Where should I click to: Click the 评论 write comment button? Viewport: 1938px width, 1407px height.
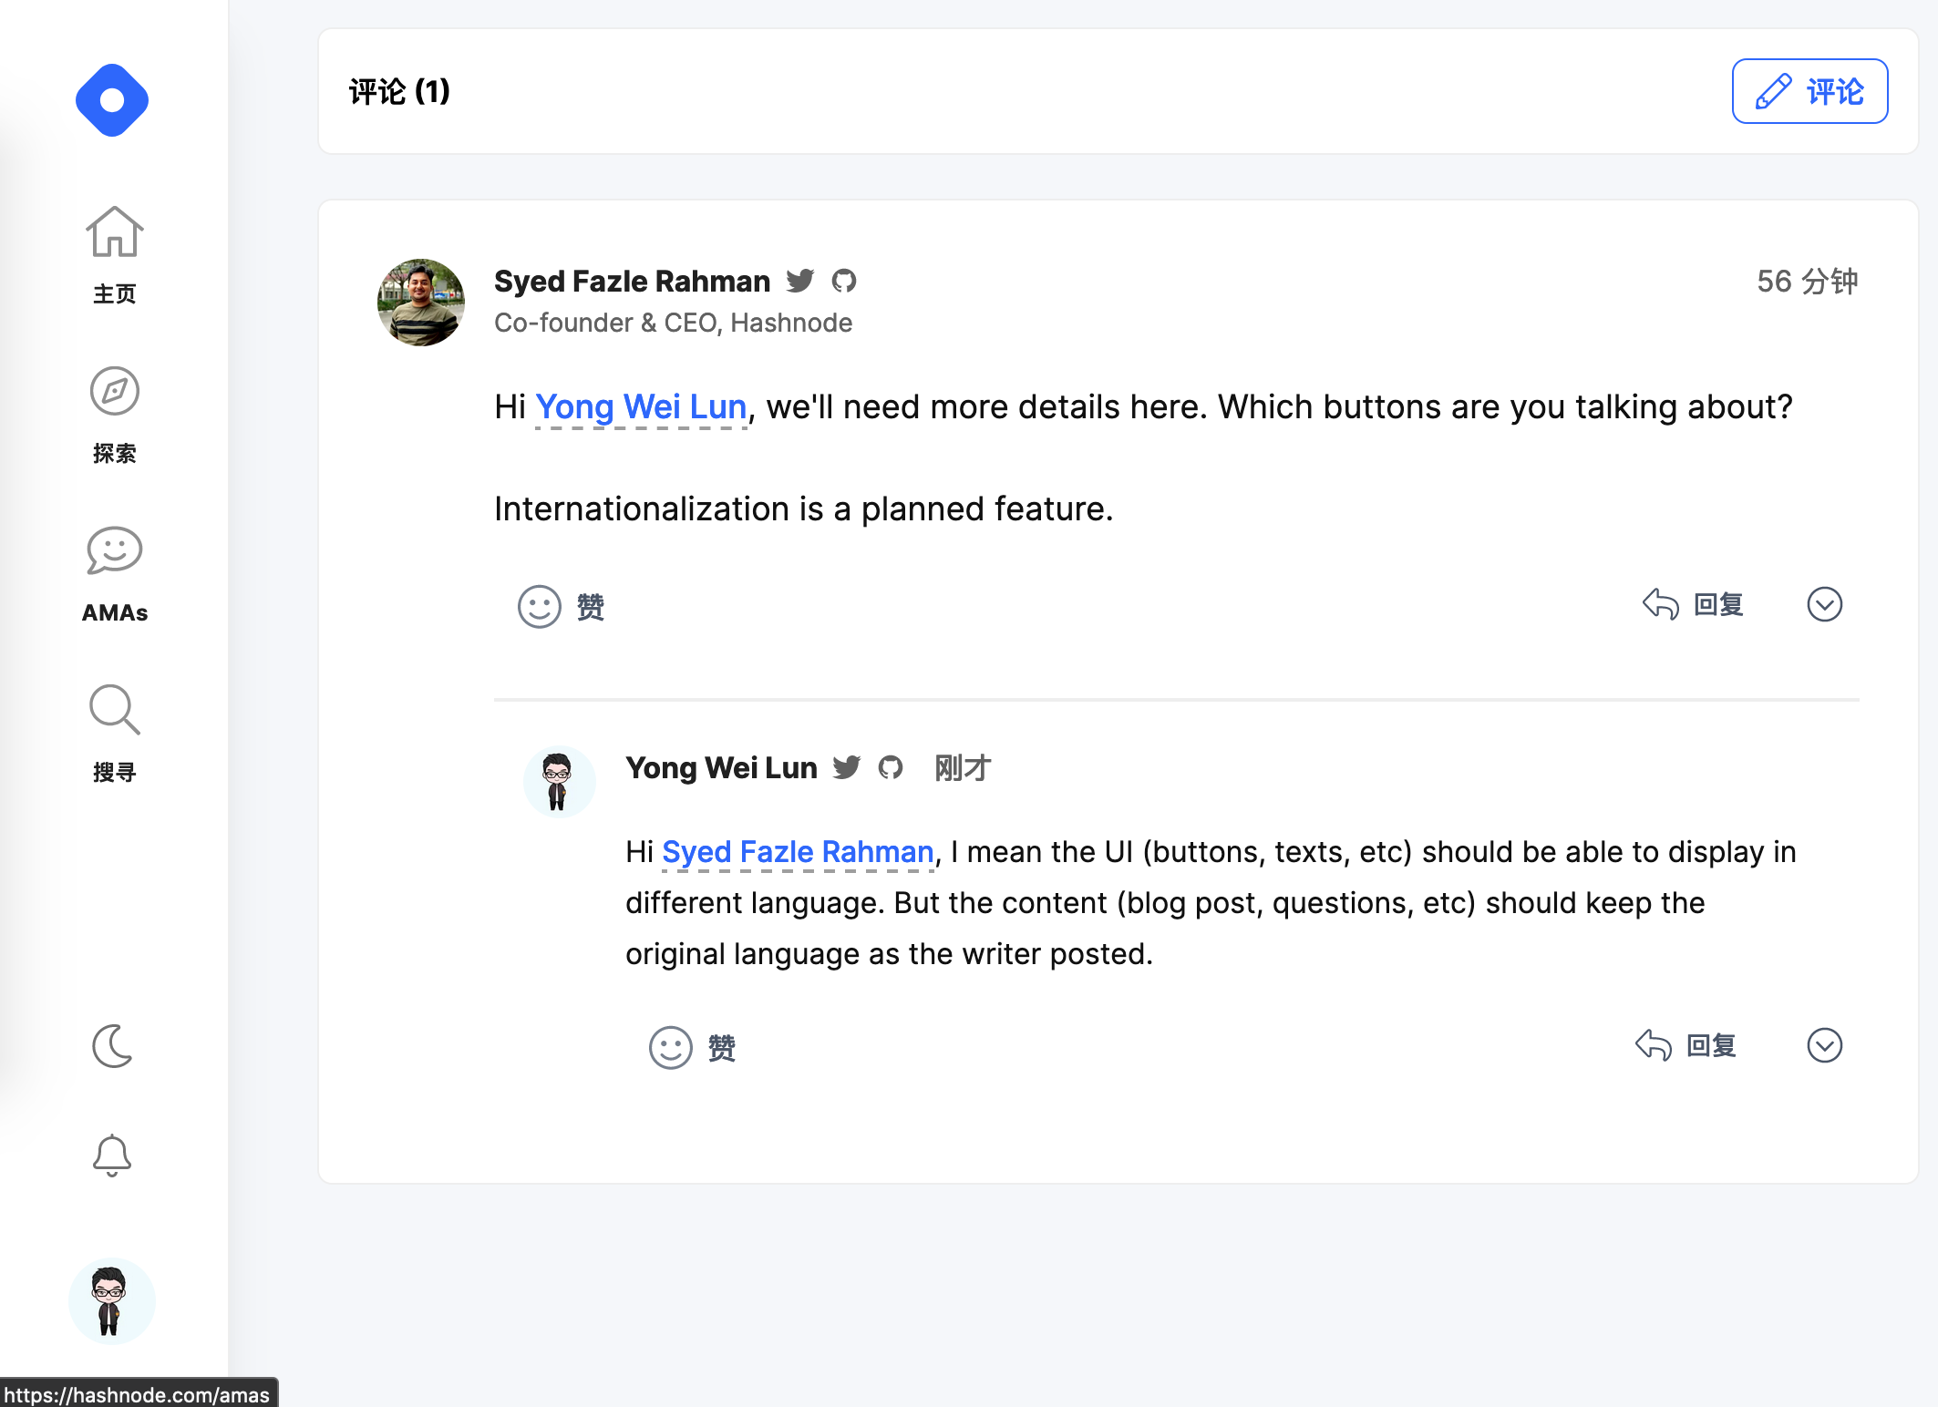click(1809, 91)
